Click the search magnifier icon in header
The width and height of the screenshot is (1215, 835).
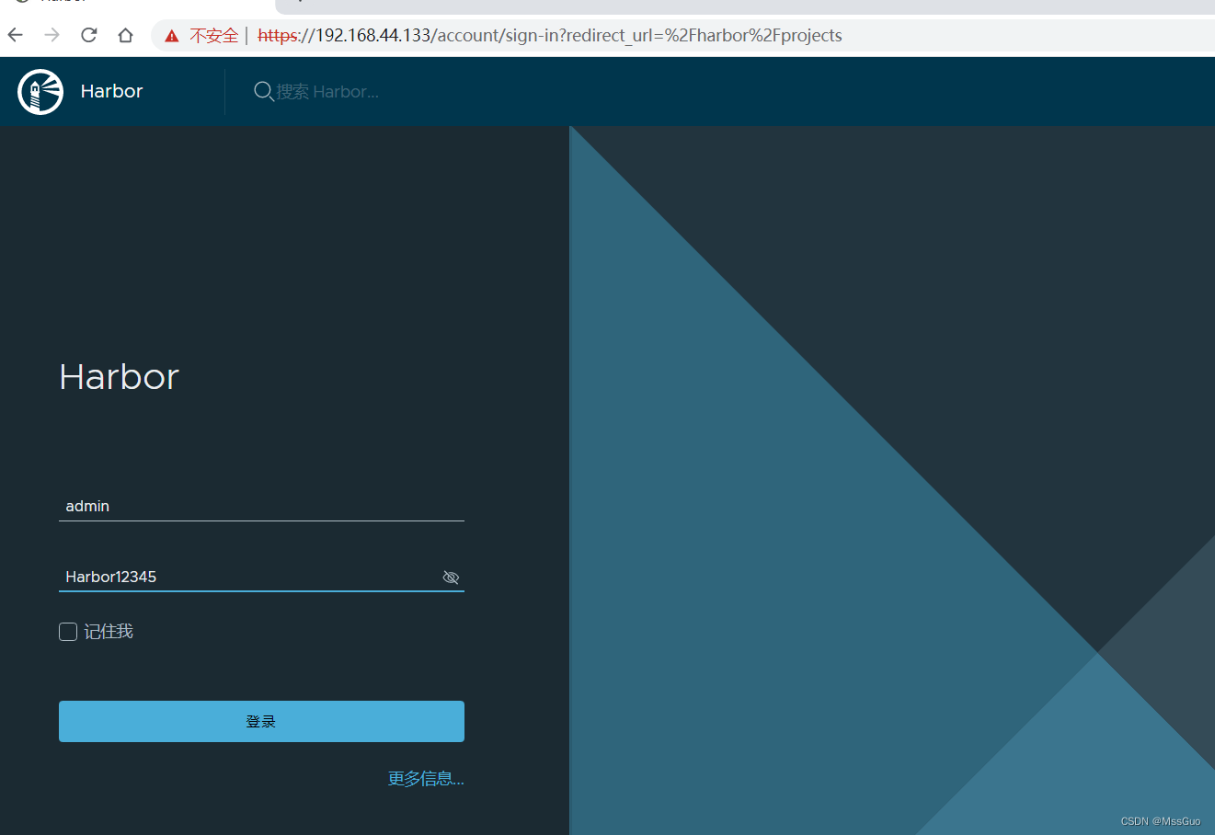(x=264, y=91)
